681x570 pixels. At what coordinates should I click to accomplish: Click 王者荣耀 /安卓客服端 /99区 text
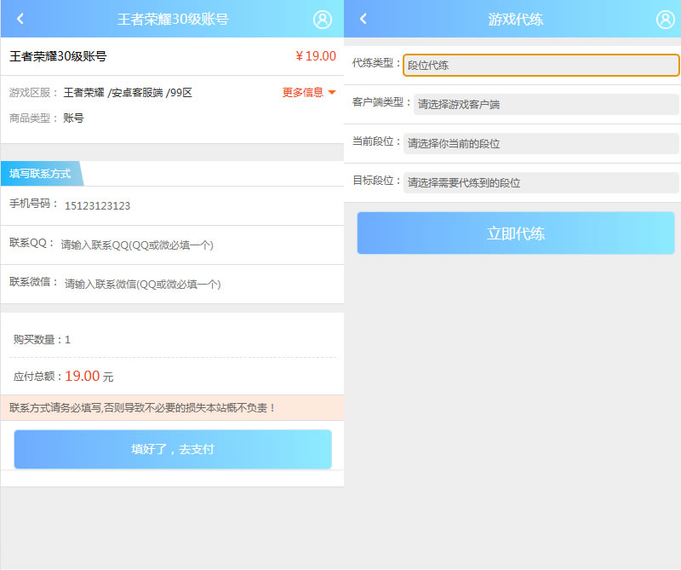click(128, 93)
